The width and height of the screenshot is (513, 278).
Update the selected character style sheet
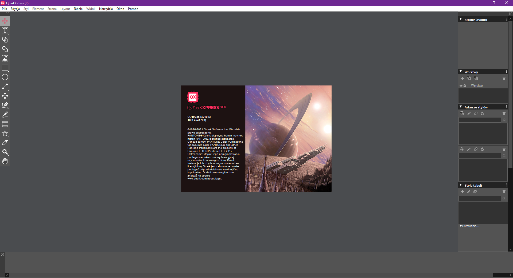[483, 149]
